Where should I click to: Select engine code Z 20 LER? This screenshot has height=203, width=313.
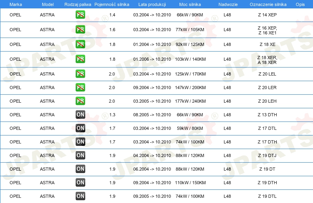pos(267,88)
